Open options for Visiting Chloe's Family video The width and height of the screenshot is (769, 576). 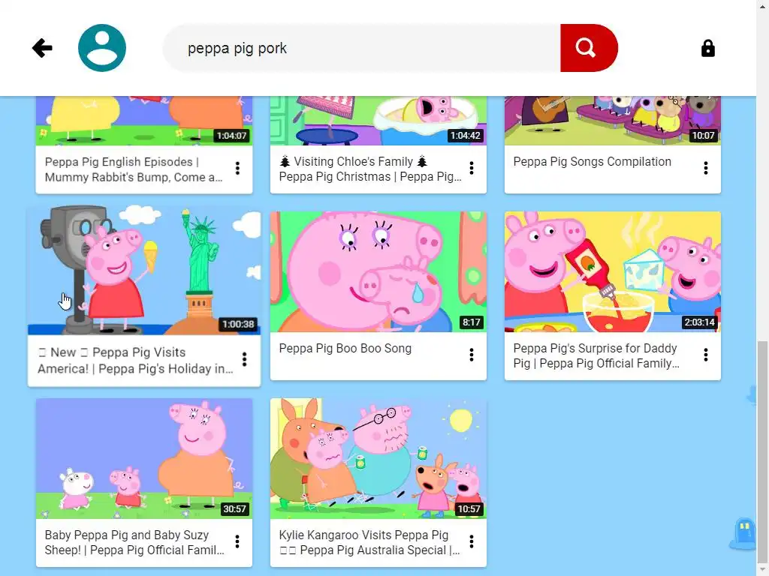(472, 169)
